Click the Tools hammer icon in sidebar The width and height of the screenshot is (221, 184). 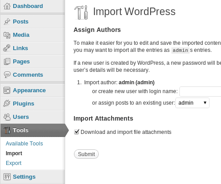point(7,130)
